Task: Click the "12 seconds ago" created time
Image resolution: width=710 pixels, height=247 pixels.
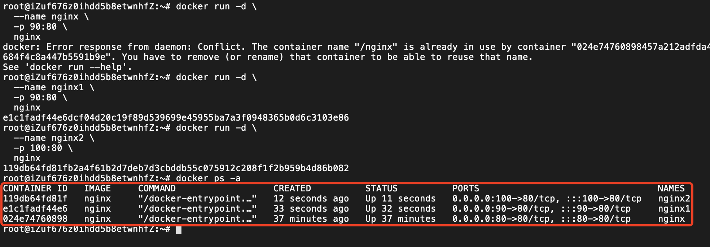Action: 311,199
